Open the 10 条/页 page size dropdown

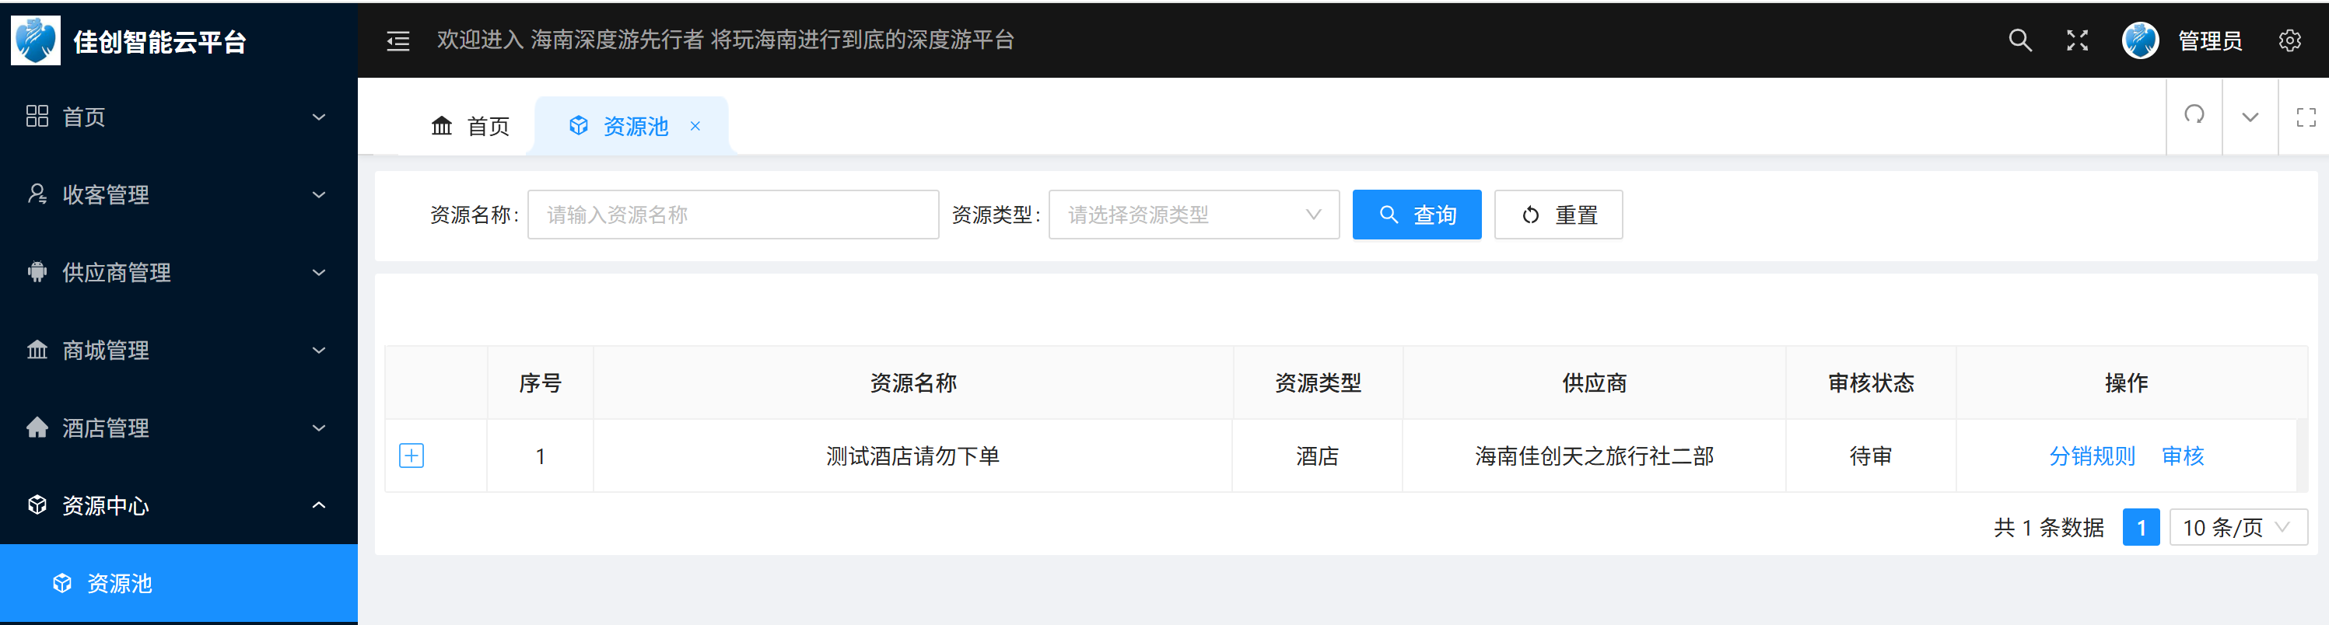(x=2236, y=528)
